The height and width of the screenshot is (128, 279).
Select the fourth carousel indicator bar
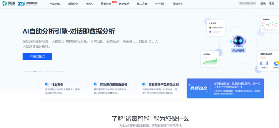coord(59,72)
